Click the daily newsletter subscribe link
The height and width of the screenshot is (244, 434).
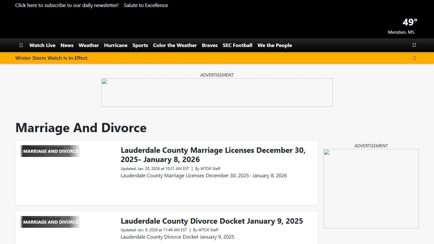67,5
